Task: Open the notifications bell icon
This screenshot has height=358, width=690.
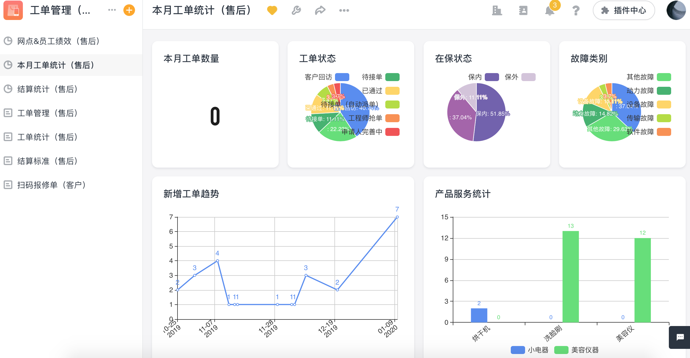Action: pos(550,11)
